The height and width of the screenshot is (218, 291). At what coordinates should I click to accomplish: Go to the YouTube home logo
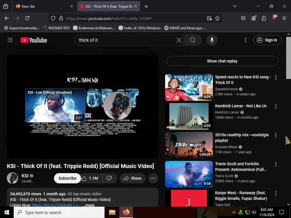(x=34, y=40)
